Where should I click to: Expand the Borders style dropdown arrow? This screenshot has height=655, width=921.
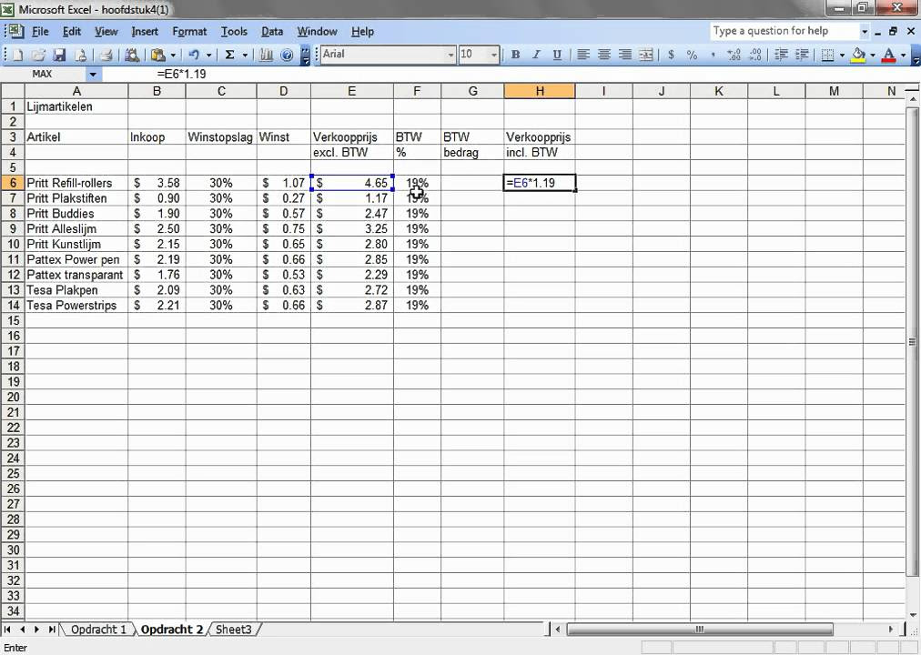point(843,55)
